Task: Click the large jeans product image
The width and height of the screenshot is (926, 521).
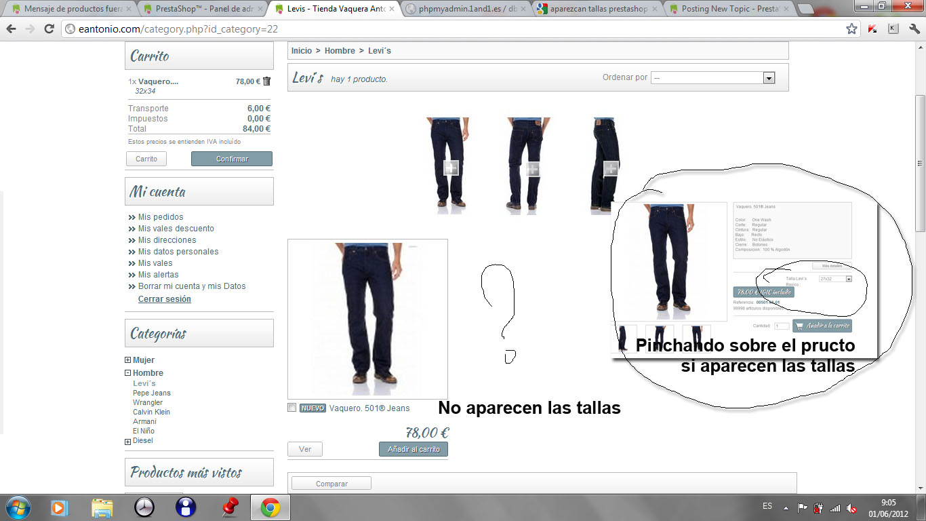Action: point(367,319)
